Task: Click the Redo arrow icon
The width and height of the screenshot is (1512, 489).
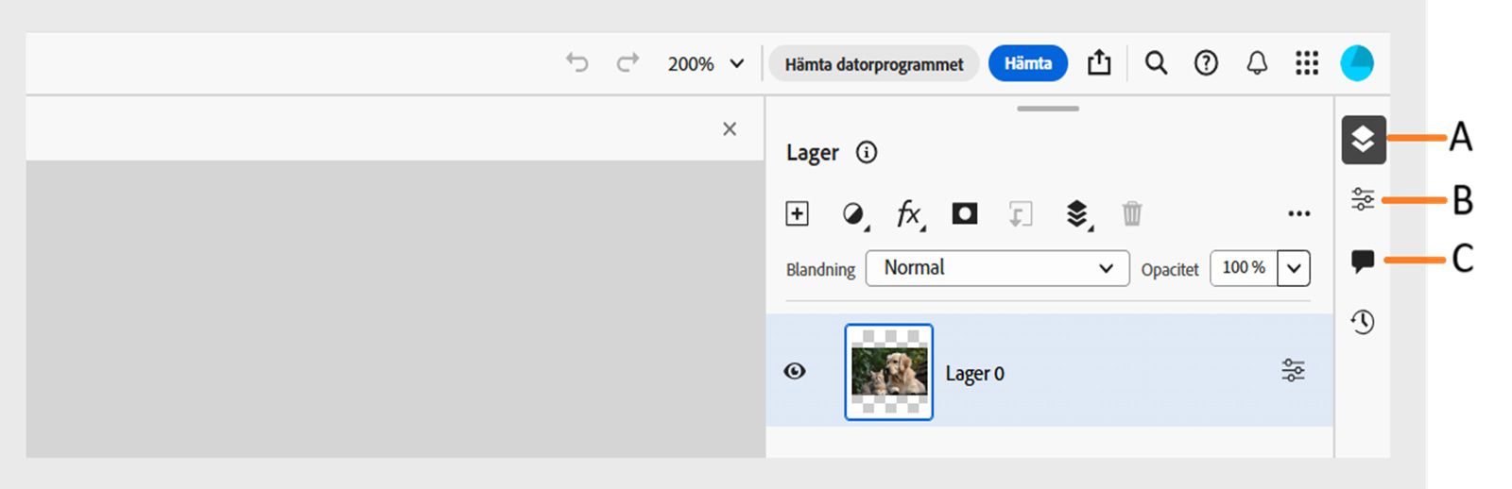Action: click(627, 62)
